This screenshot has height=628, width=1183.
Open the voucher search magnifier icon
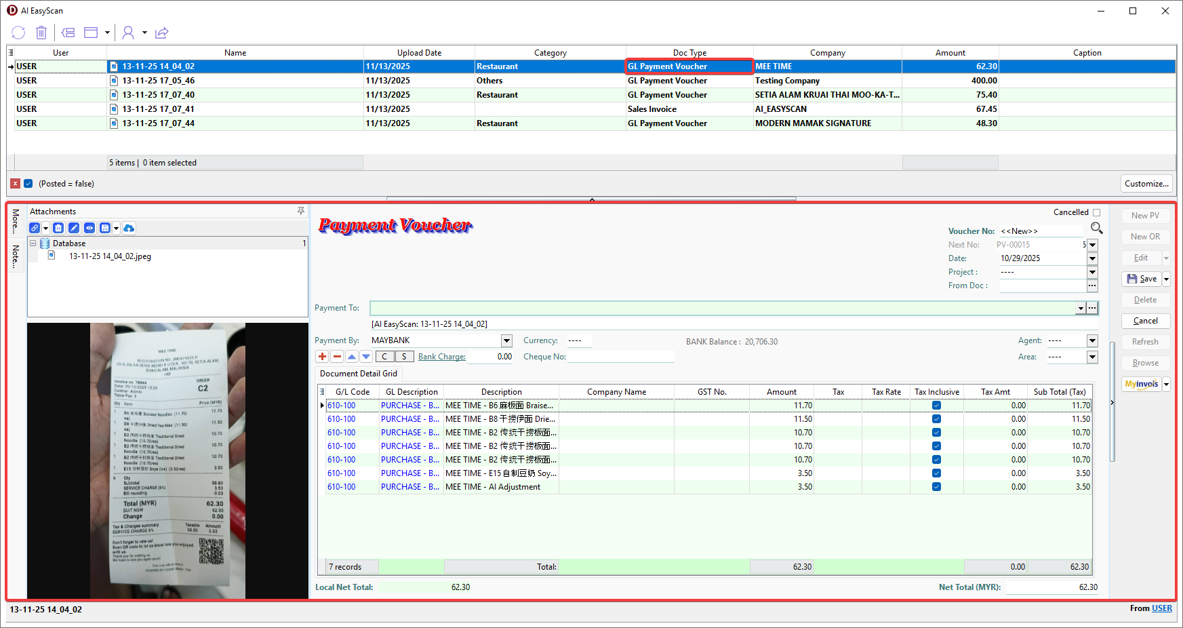[1096, 229]
